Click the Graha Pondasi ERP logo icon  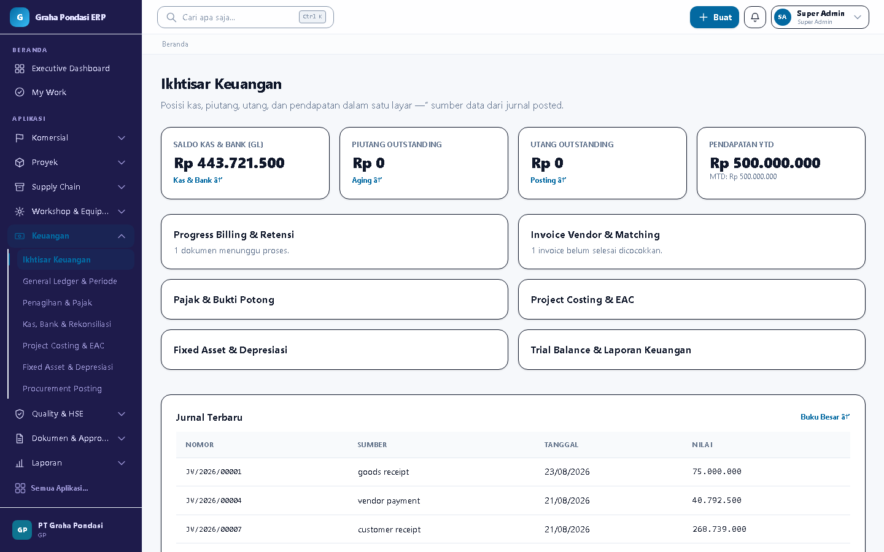pos(20,17)
